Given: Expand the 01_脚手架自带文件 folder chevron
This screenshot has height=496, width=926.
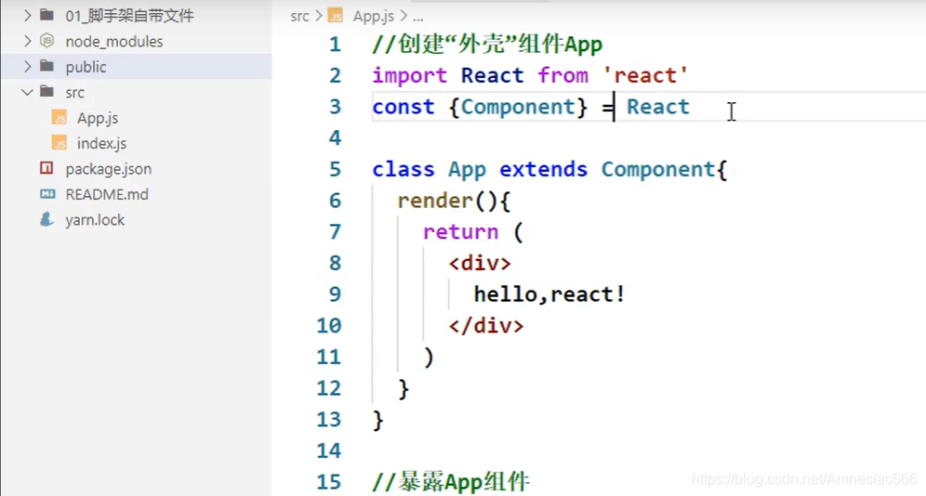Looking at the screenshot, I should (x=27, y=16).
